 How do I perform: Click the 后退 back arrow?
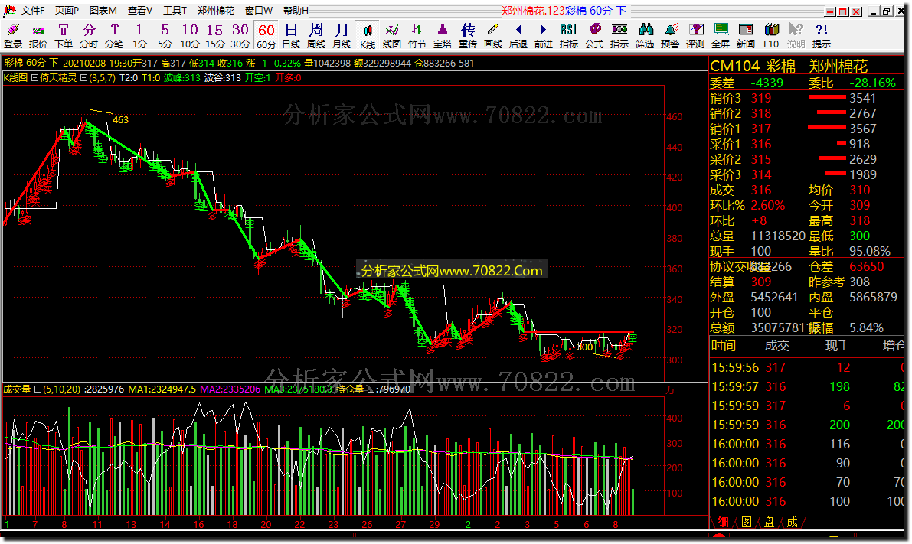tap(518, 36)
